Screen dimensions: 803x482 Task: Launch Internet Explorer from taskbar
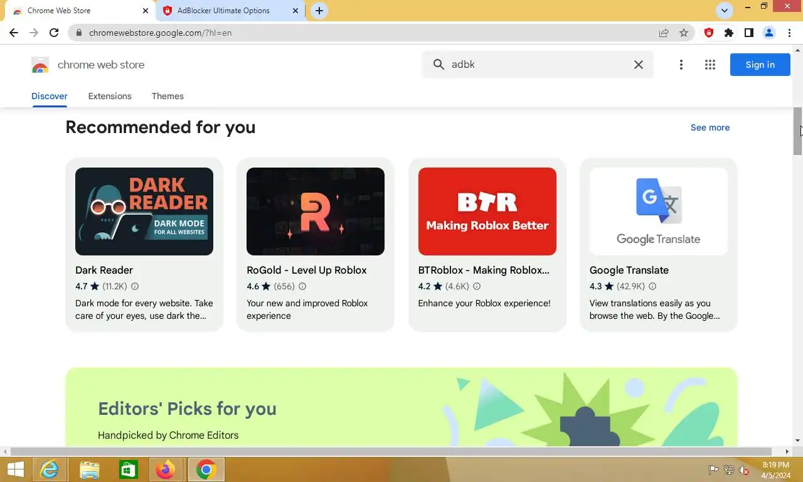49,469
